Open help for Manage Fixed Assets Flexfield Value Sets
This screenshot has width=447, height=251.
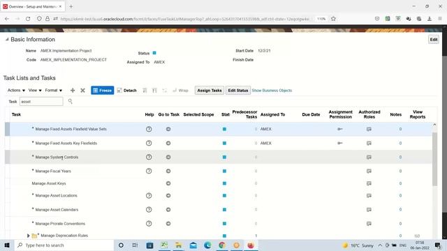(149, 129)
